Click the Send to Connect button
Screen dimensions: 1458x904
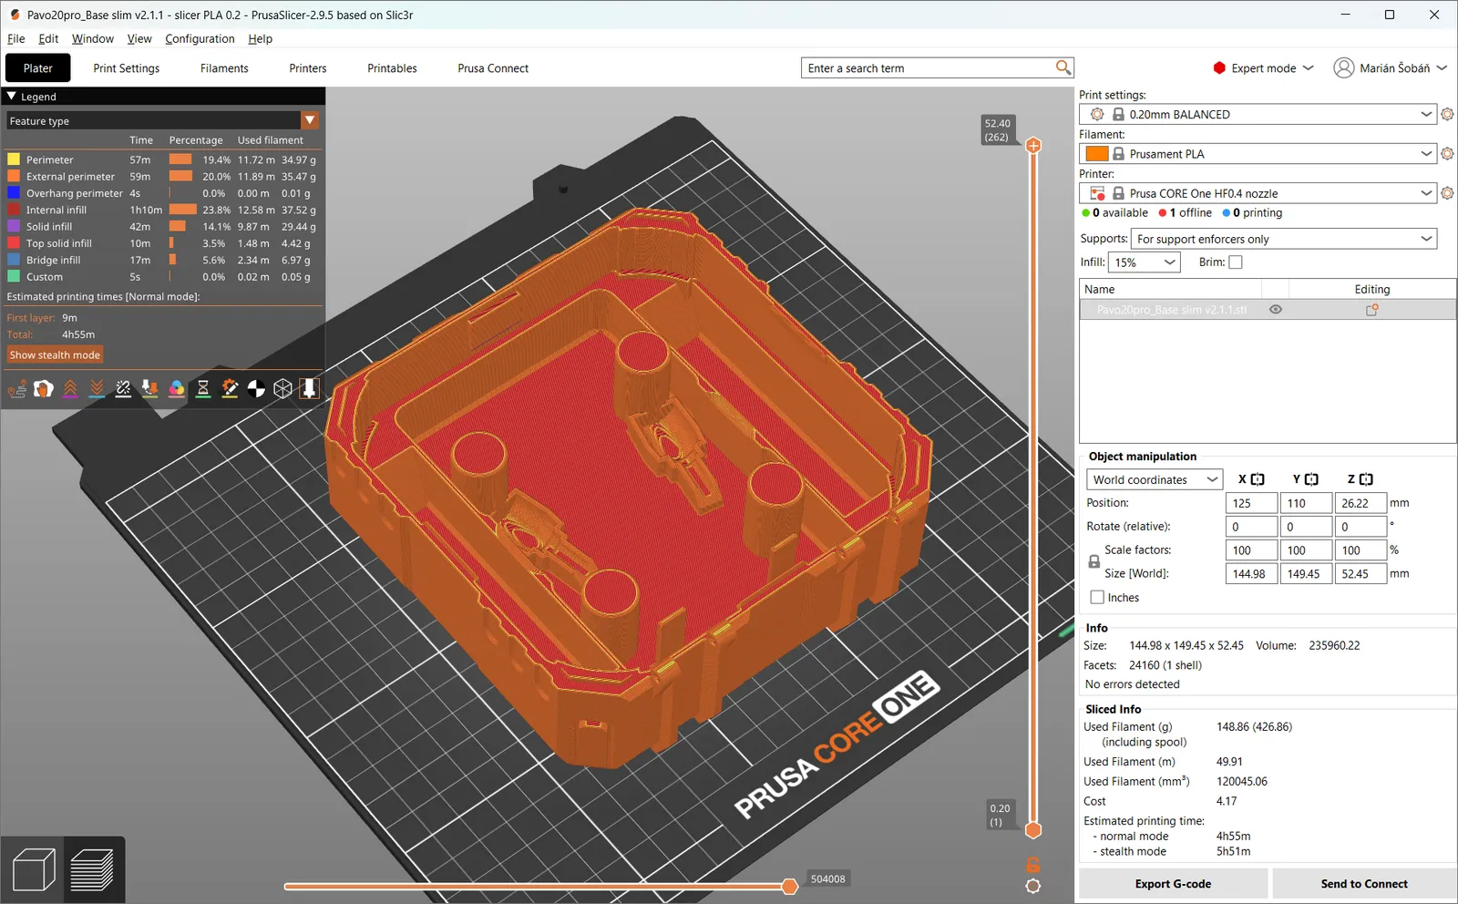(1364, 884)
